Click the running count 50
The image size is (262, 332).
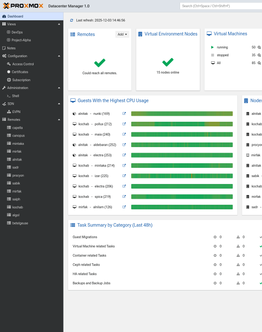tap(254, 47)
